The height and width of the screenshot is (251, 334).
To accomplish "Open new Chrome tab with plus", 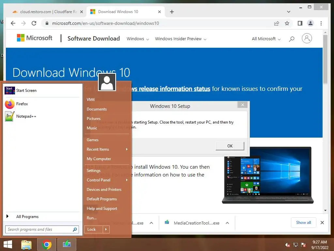I will point(172,12).
